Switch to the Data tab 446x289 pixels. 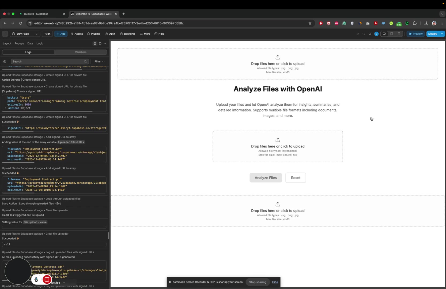(30, 43)
